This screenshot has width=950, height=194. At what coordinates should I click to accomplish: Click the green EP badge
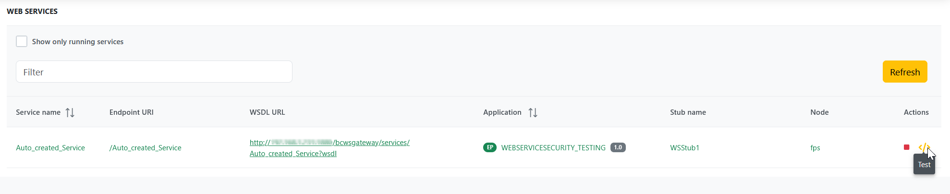pyautogui.click(x=489, y=147)
